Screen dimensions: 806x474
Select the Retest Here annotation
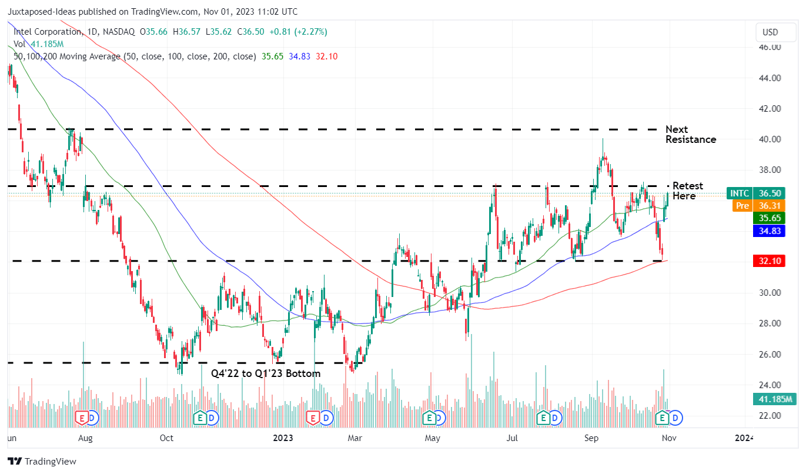pos(687,191)
